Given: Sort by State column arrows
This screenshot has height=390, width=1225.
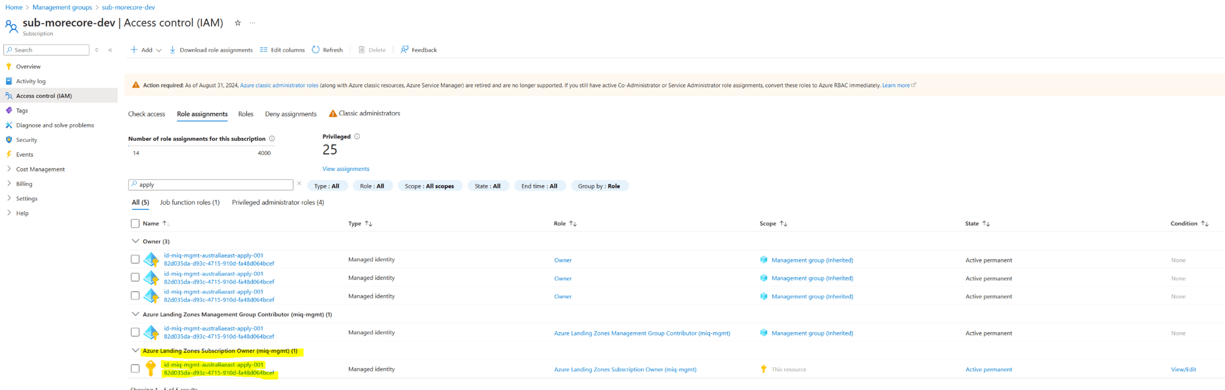Looking at the screenshot, I should click(986, 223).
